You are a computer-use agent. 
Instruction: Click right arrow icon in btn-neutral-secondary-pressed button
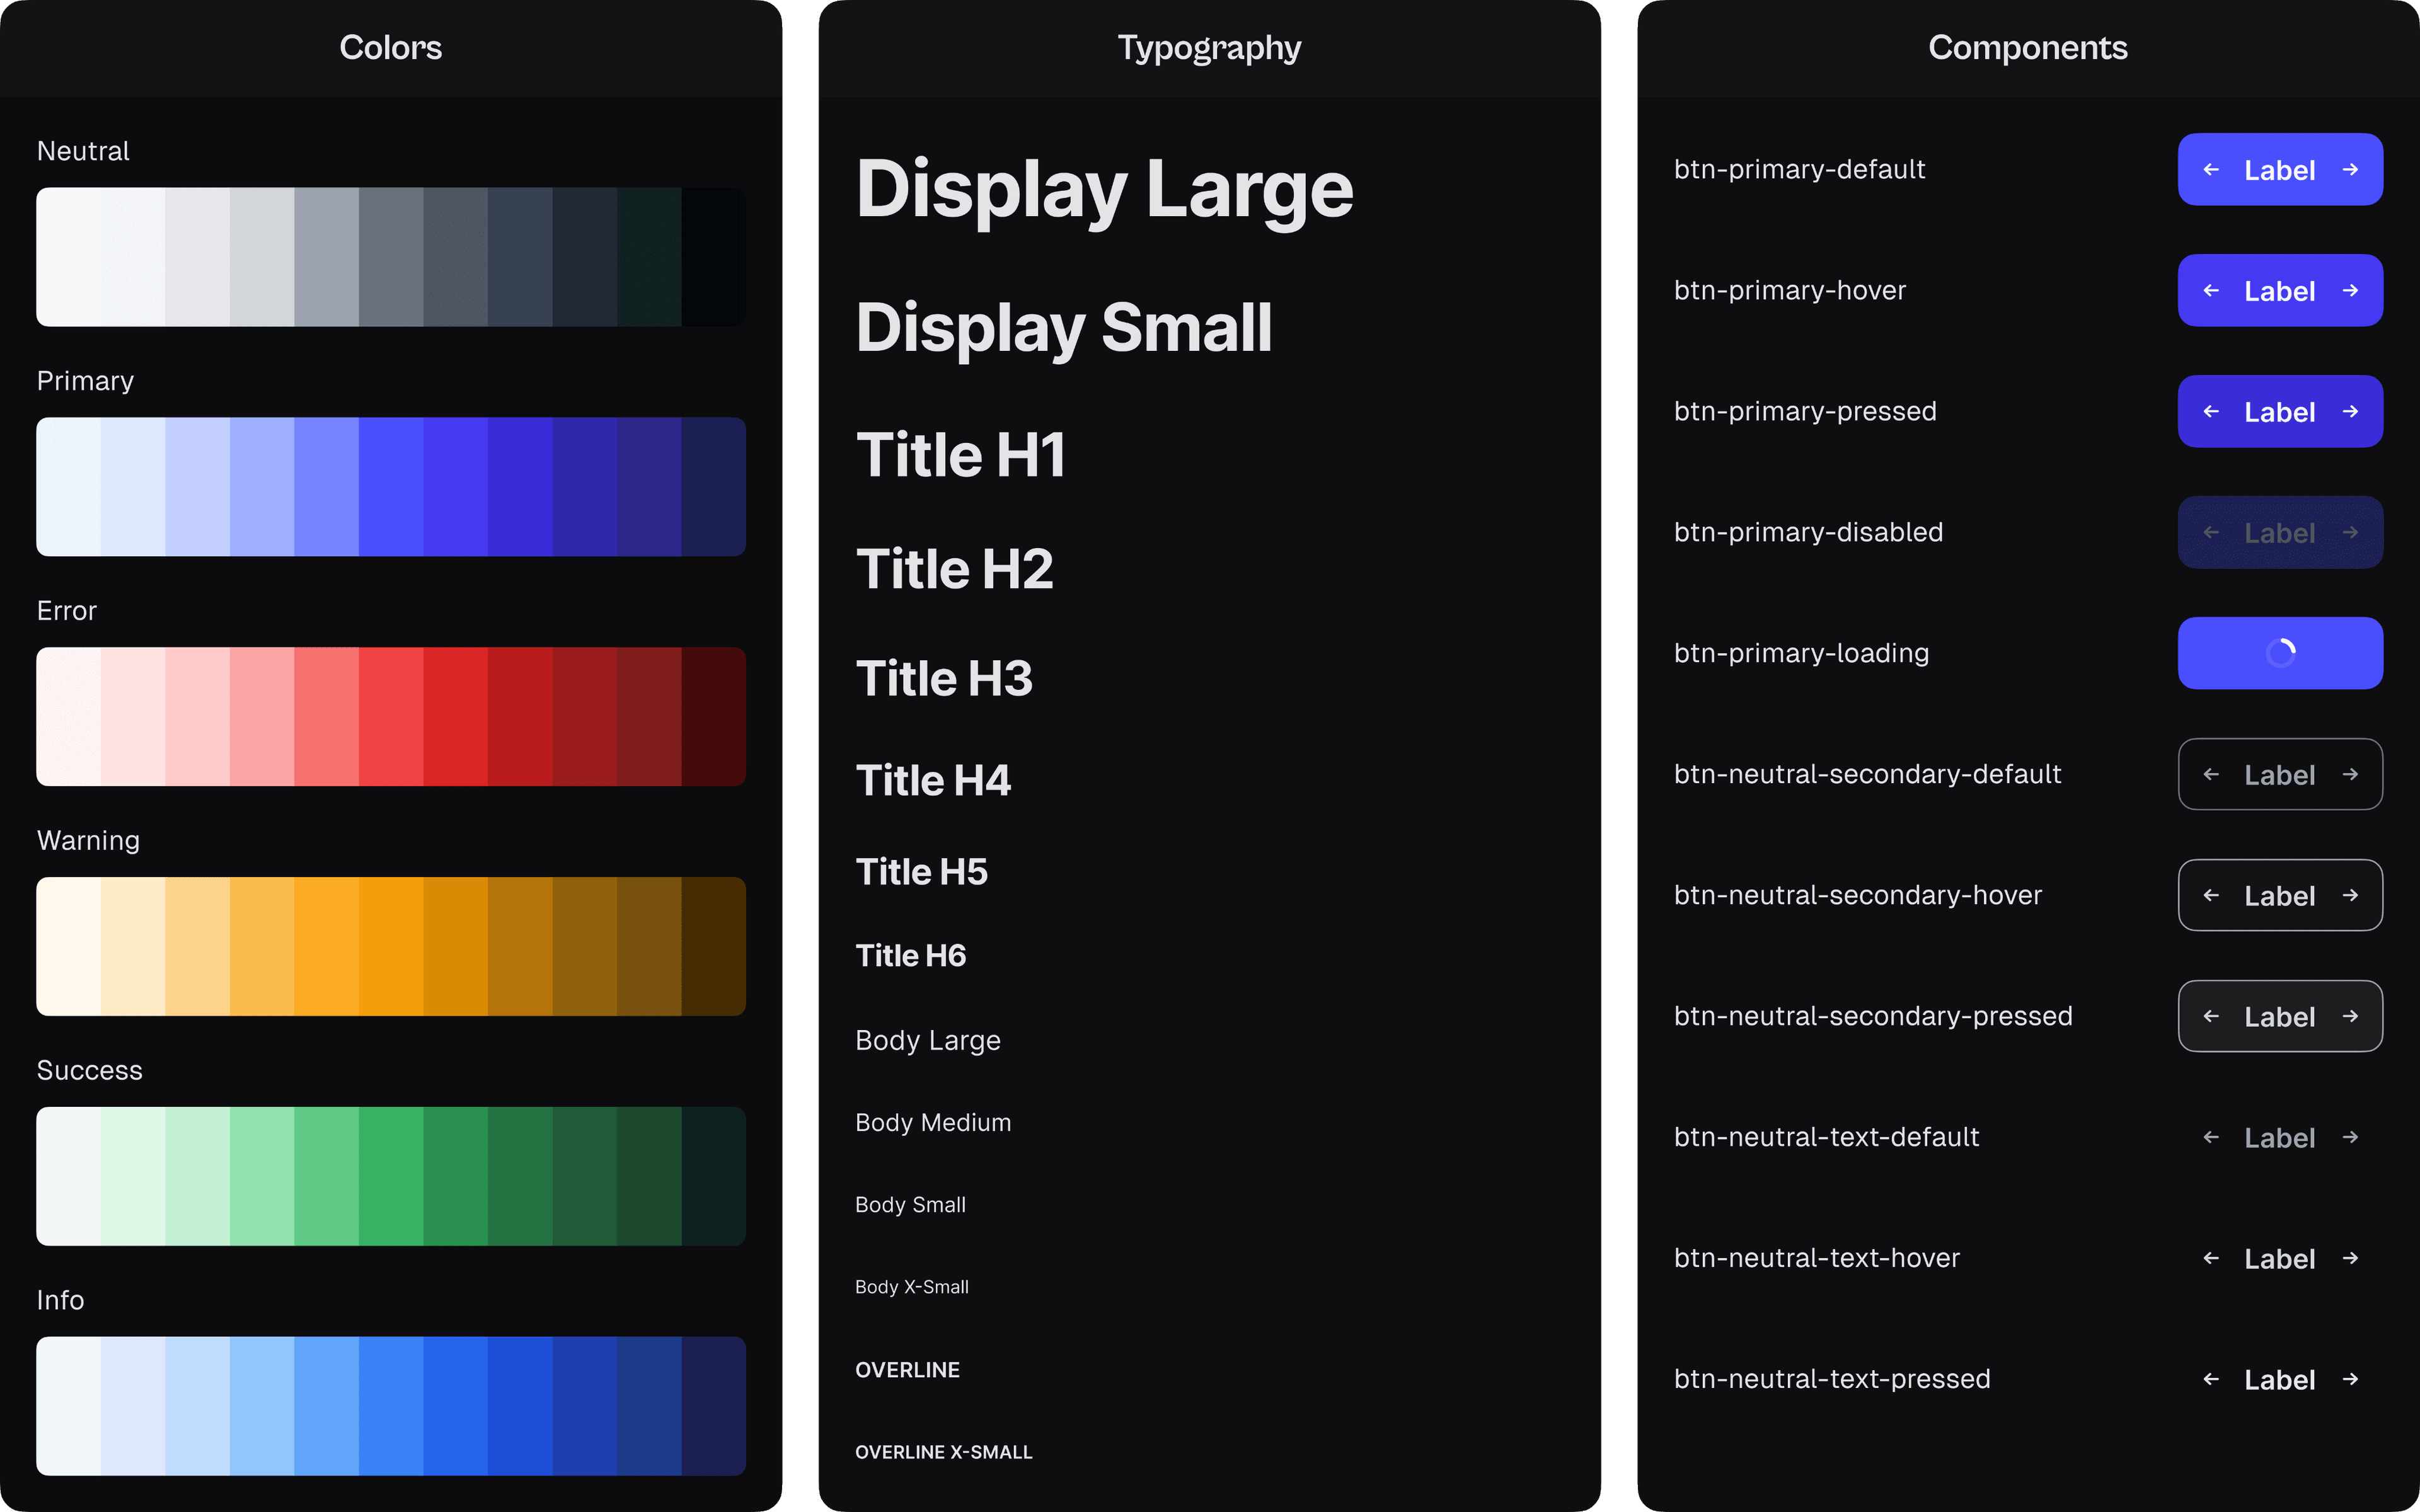[2350, 1017]
